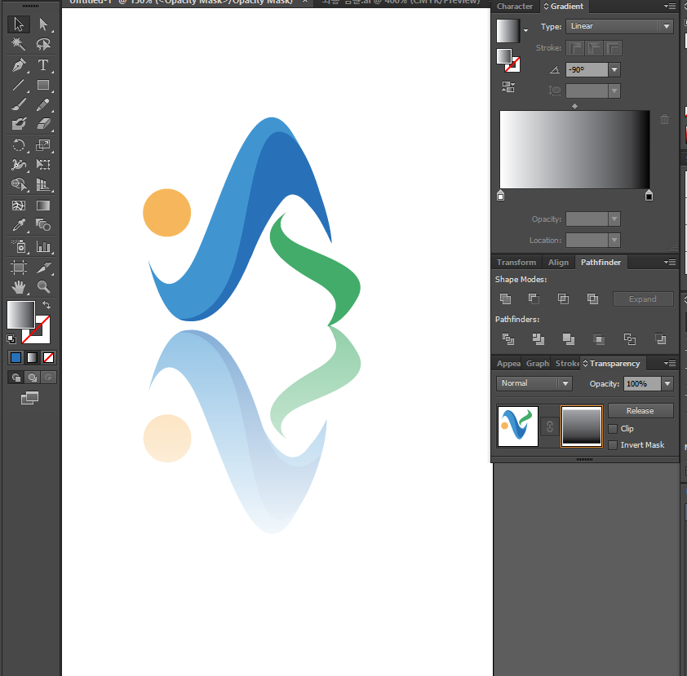Switch to Align tab
The image size is (687, 676).
tap(558, 262)
